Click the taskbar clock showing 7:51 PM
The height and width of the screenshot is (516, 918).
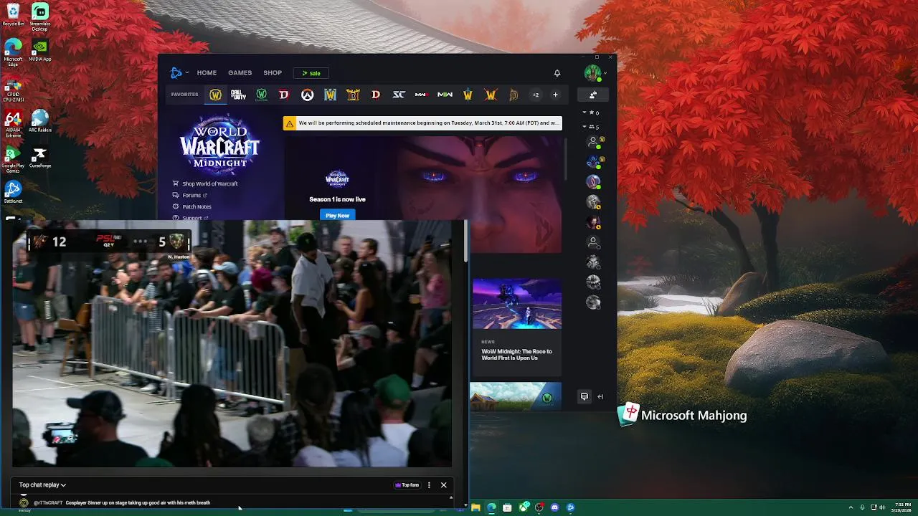pos(902,507)
